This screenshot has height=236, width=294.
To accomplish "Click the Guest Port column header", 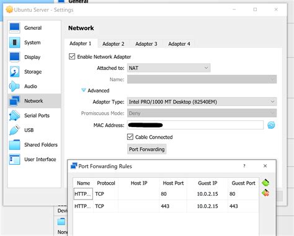I will (243, 183).
